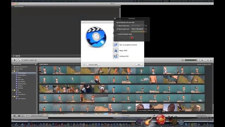This screenshot has width=225, height=127.
Task: Enable the Record Computer Audio checkbox
Action: (x=117, y=34)
